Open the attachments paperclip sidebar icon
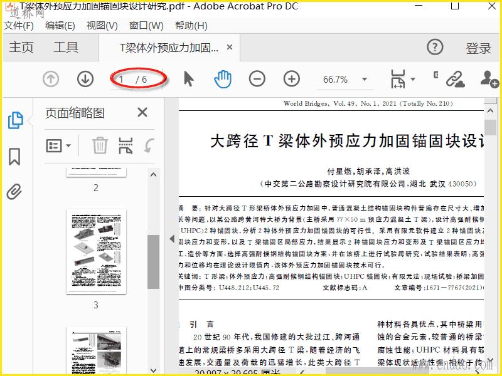The image size is (502, 376). tap(14, 192)
